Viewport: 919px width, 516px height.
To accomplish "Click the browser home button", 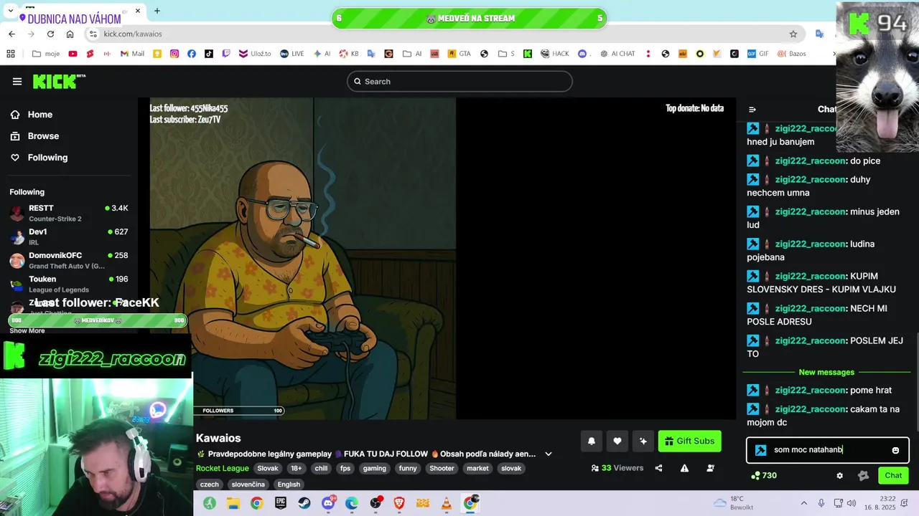I will pos(70,34).
